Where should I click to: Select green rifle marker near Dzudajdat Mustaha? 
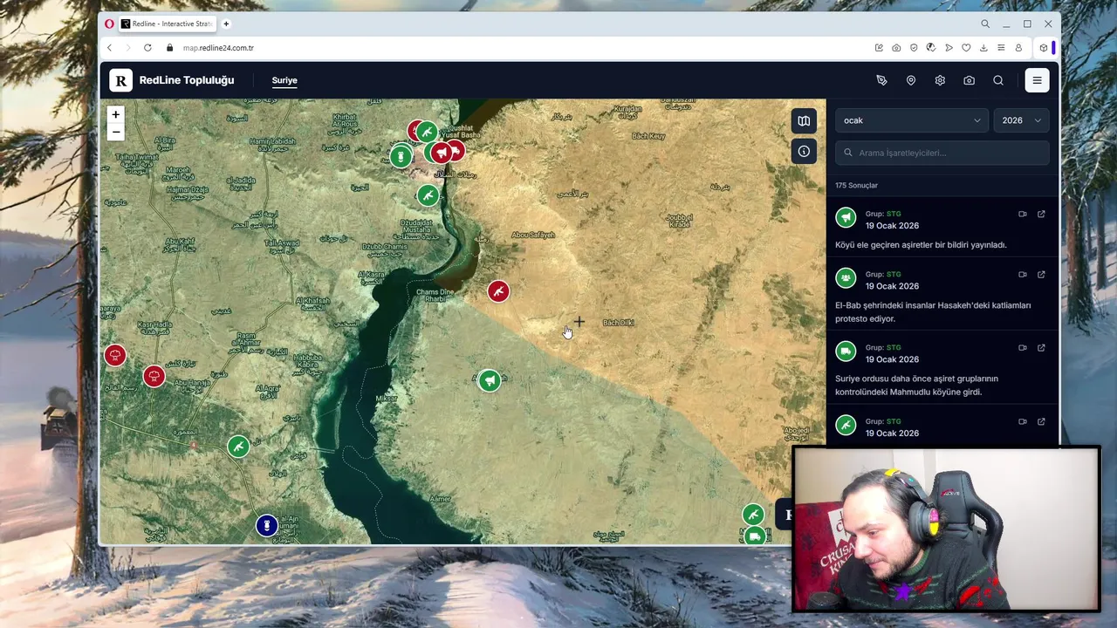pyautogui.click(x=428, y=195)
